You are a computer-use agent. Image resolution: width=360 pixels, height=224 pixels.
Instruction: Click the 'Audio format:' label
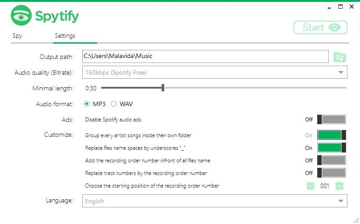[x=54, y=104]
